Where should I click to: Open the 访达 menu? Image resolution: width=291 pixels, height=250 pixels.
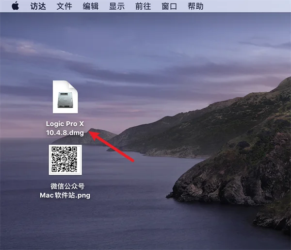point(38,6)
